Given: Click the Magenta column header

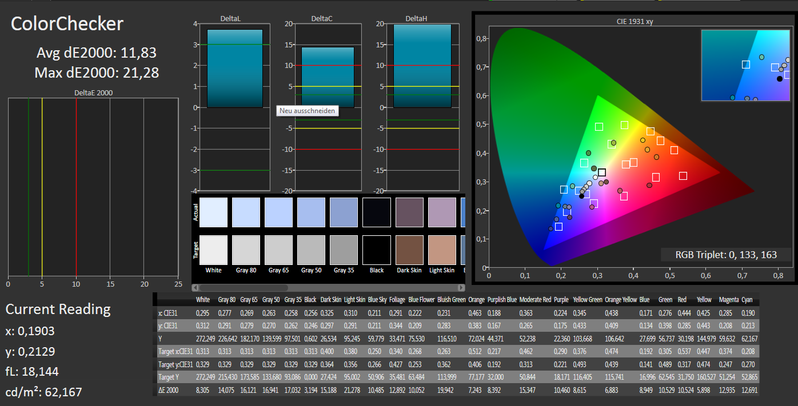Looking at the screenshot, I should (x=728, y=300).
